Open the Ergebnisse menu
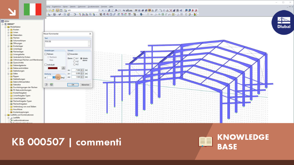This screenshot has width=294, height=165. pyautogui.click(x=56, y=7)
